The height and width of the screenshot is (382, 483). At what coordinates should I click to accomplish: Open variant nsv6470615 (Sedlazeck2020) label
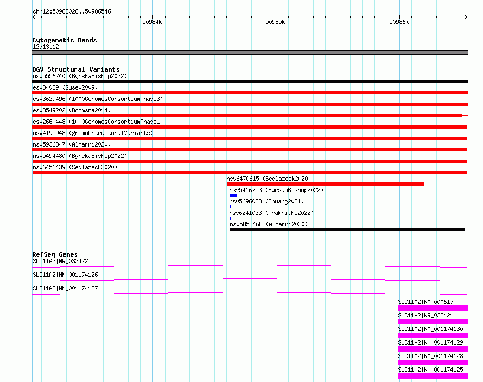[269, 179]
